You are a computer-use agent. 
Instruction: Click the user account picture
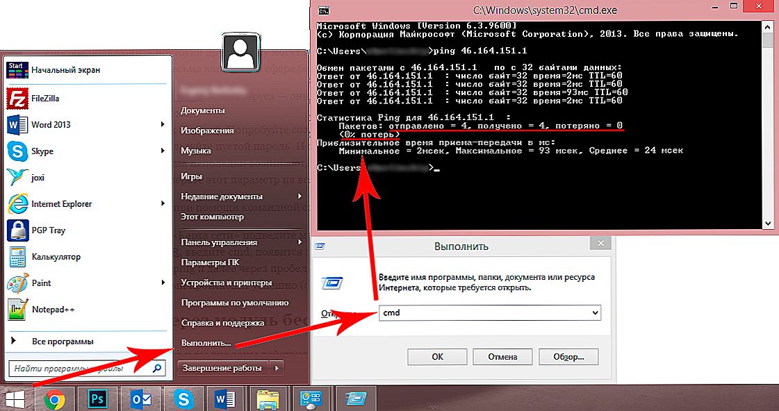click(241, 51)
